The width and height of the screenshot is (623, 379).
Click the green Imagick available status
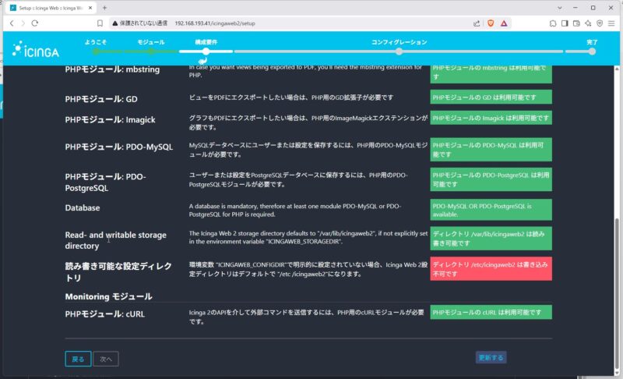[x=491, y=118]
